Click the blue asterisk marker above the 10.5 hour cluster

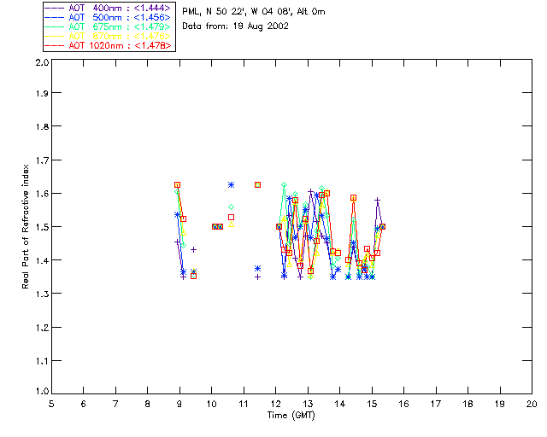point(231,184)
